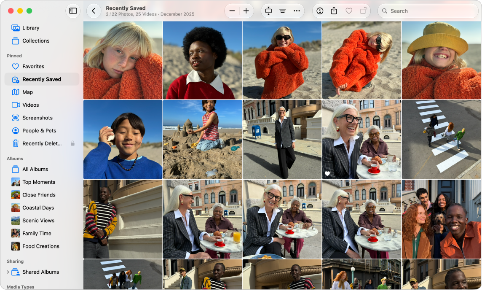Image resolution: width=482 pixels, height=291 pixels.
Task: Expand the Shared Albums disclosure chevron
Action: (x=8, y=272)
